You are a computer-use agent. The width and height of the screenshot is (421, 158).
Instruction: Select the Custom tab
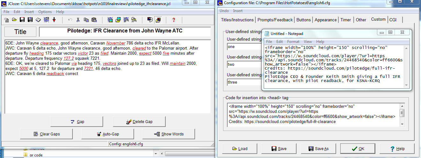[x=378, y=19]
